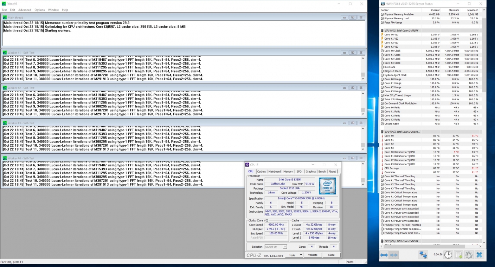Click the Prime95 icon in Worker #1 title bar

click(x=5, y=53)
